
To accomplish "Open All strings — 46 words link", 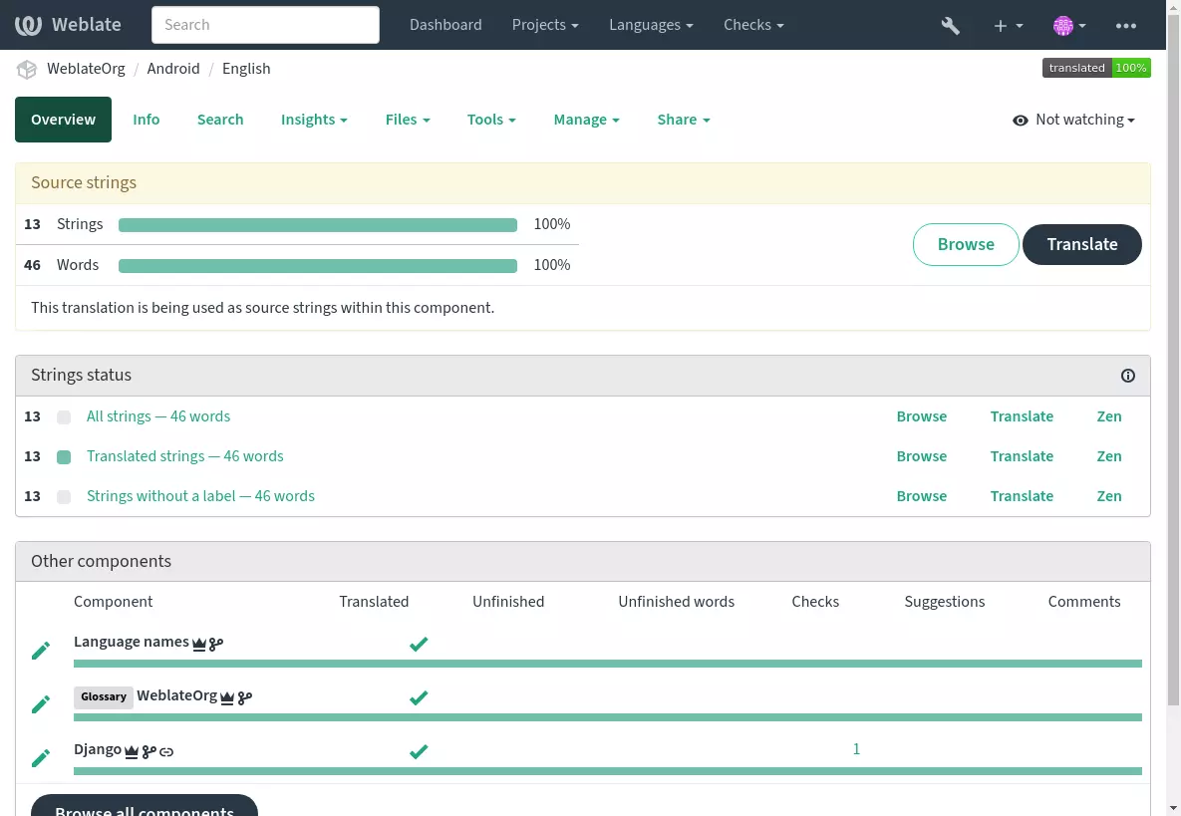I will tap(158, 417).
